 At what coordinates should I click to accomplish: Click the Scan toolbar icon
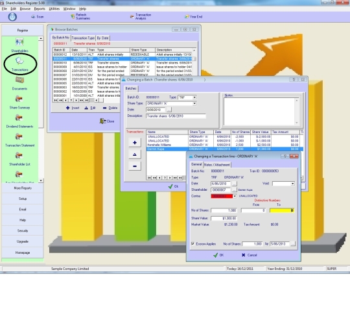tap(38, 17)
